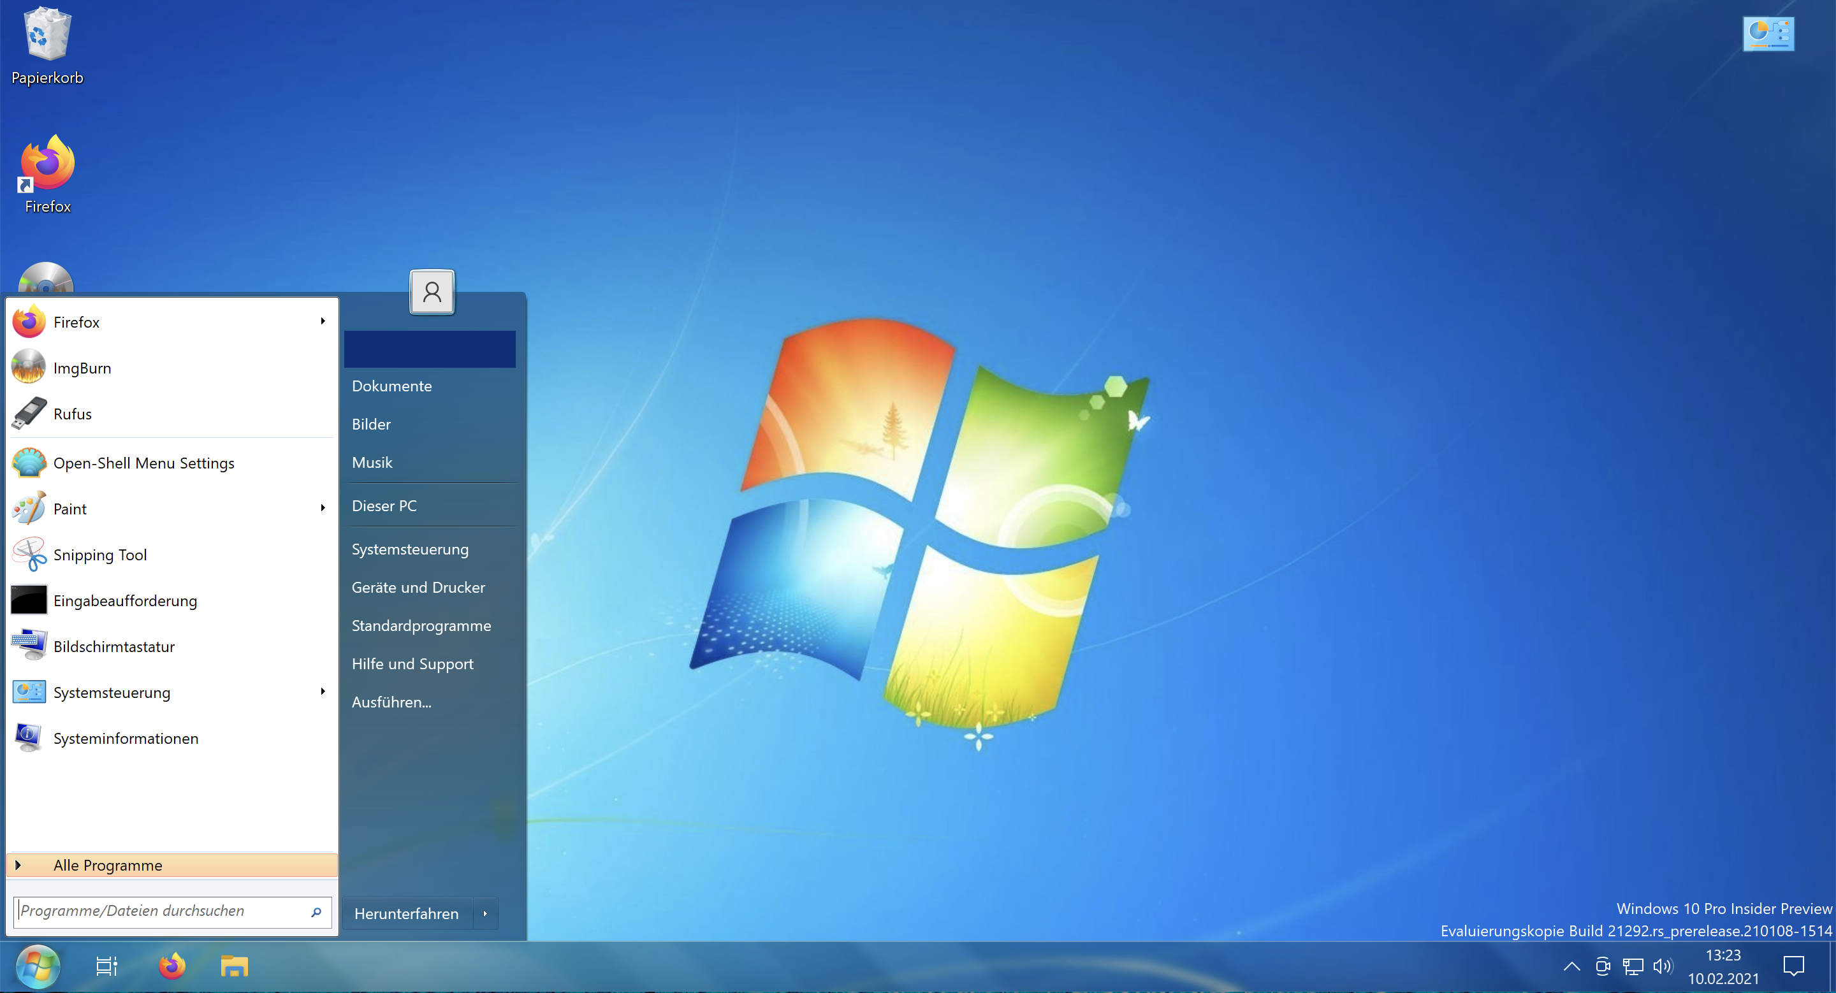Select Geräte und Drucker
The height and width of the screenshot is (993, 1836).
tap(418, 587)
